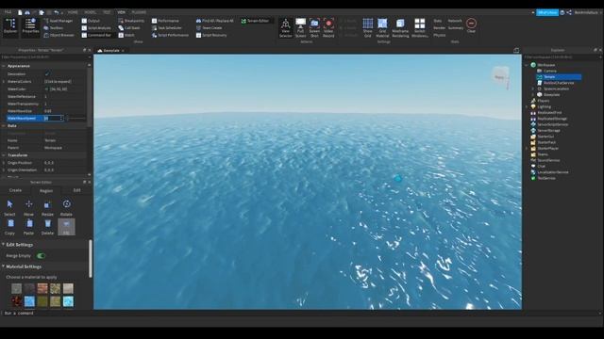The height and width of the screenshot is (339, 604).
Task: Show the Output window
Action: coord(91,21)
